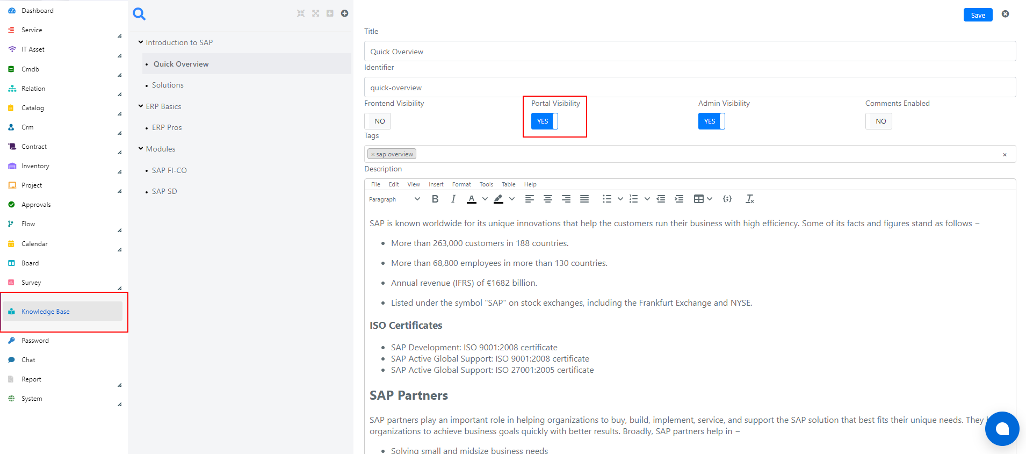The image size is (1026, 454).
Task: Select the ERP Pros article
Action: (x=167, y=127)
